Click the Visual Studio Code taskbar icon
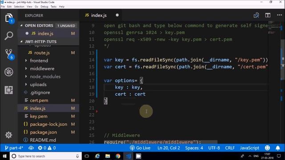Screen dimensions: 285x160 [x=128, y=156]
